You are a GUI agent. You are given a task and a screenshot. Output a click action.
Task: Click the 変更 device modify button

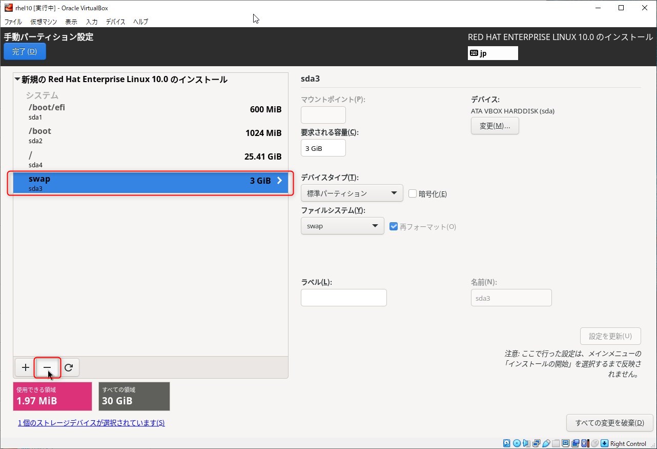[495, 126]
